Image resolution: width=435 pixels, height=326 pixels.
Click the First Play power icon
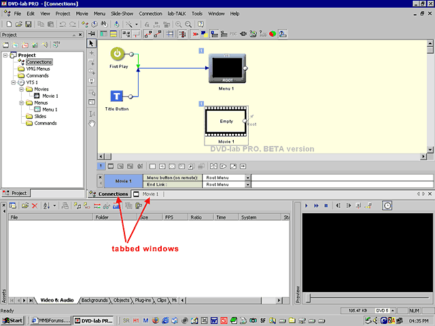[x=118, y=54]
